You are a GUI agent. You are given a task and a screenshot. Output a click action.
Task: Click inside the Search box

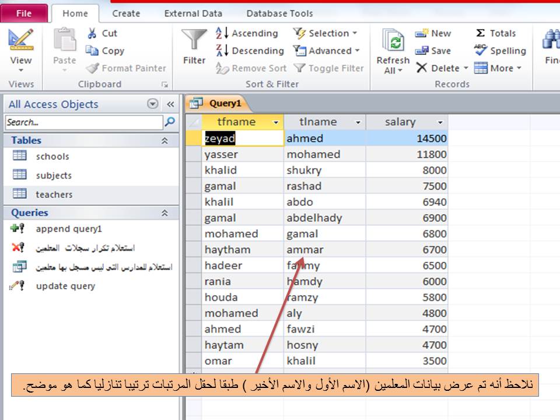pyautogui.click(x=82, y=123)
